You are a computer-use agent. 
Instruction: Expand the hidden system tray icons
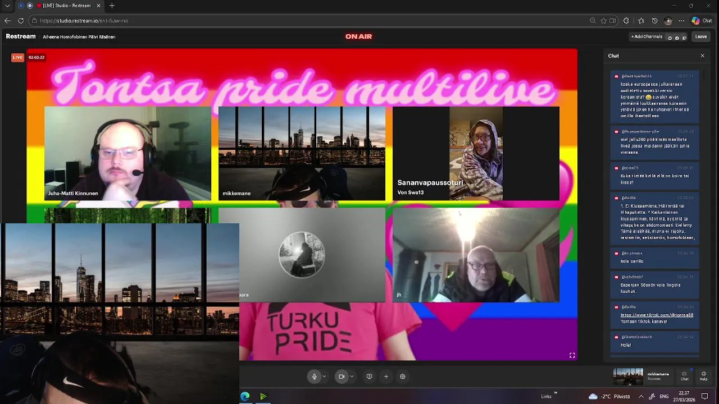click(x=641, y=397)
